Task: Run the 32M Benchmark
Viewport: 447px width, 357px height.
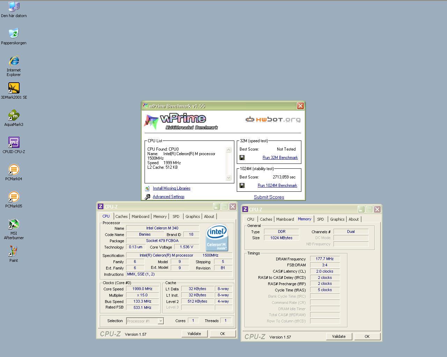Action: coord(280,158)
